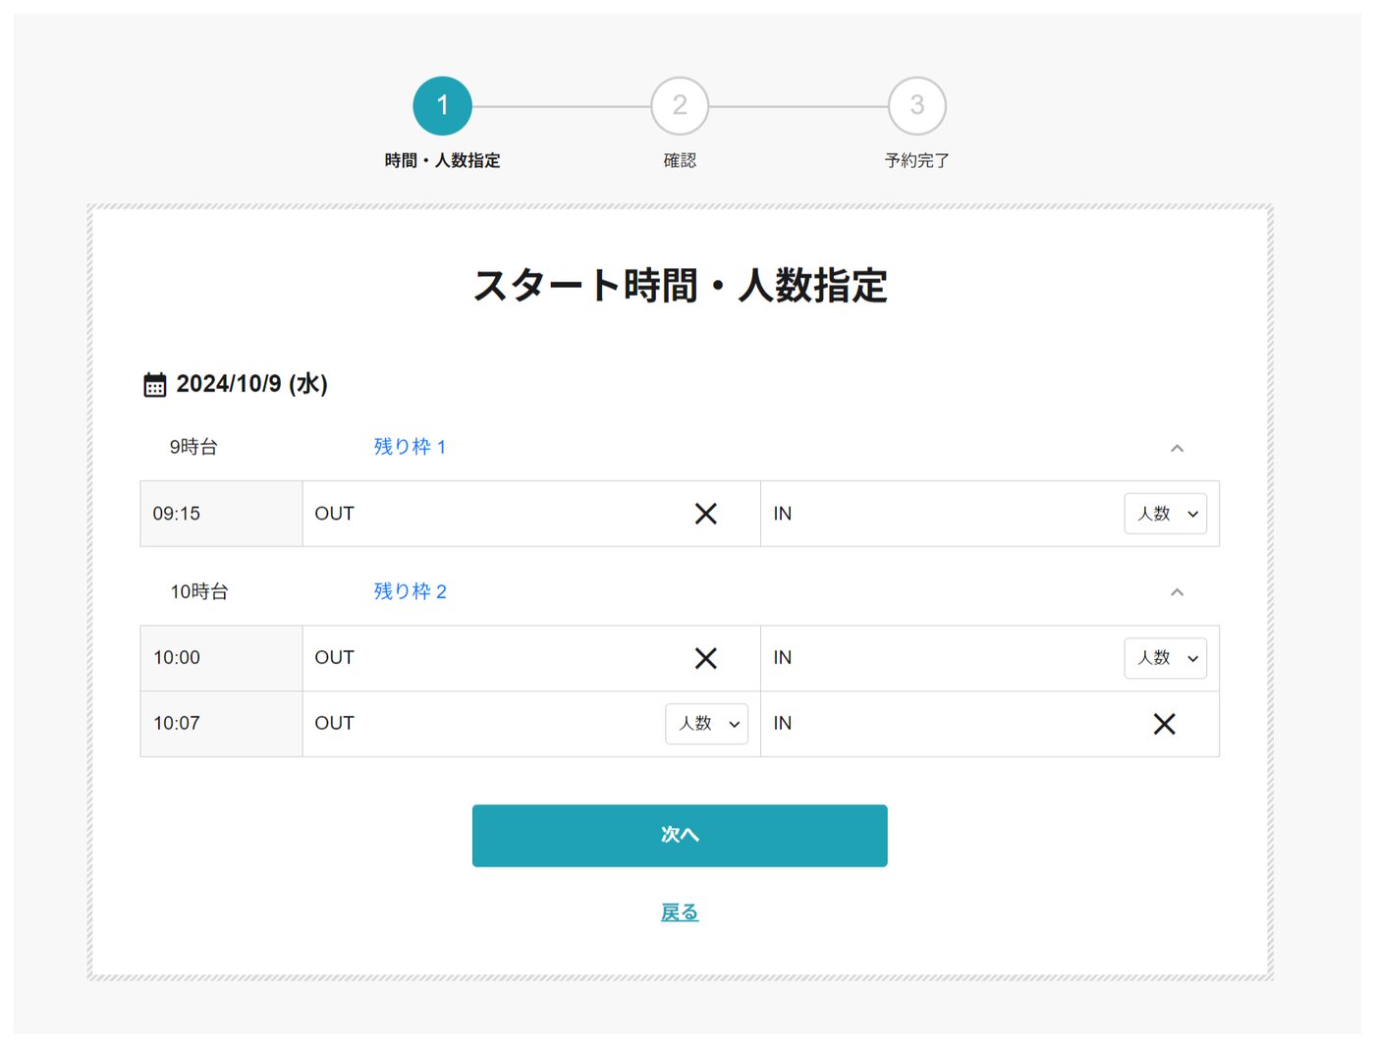The image size is (1375, 1047).
Task: Click the X mark in 10:07 IN cell
Action: pos(1164,724)
